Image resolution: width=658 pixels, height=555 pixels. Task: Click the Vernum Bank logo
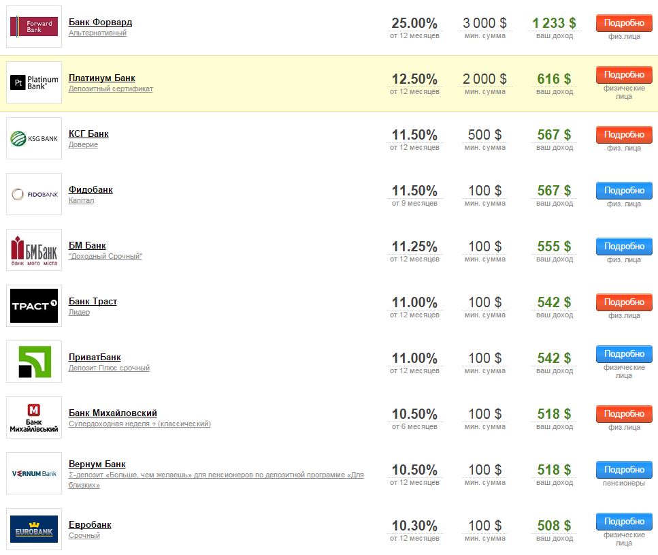[x=34, y=473]
